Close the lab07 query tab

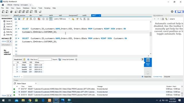tap(99, 15)
